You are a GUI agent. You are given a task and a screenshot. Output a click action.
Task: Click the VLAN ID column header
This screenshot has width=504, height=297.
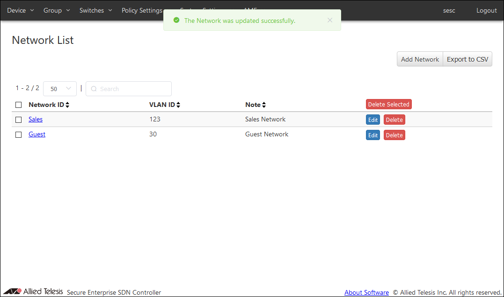tap(162, 105)
